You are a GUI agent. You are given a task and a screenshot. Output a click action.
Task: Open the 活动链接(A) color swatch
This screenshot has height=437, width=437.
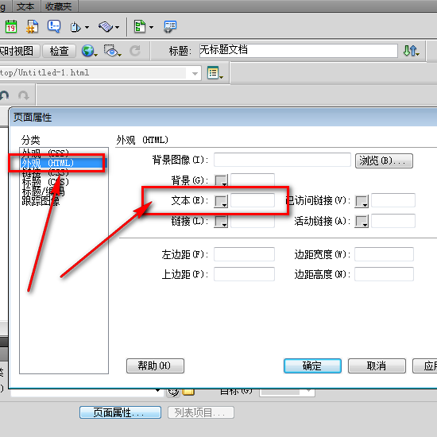coord(362,222)
